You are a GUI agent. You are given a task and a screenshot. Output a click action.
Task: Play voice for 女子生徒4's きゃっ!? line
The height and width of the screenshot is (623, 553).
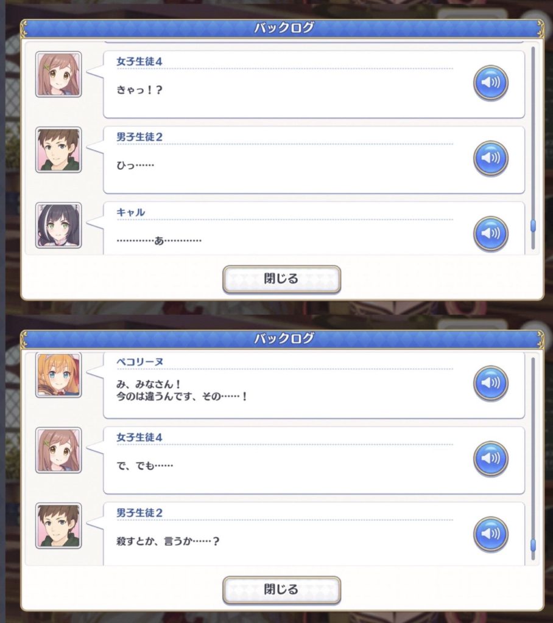[x=490, y=83]
